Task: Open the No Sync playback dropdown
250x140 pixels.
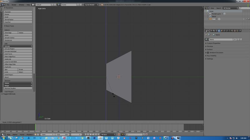Action: pos(108,134)
